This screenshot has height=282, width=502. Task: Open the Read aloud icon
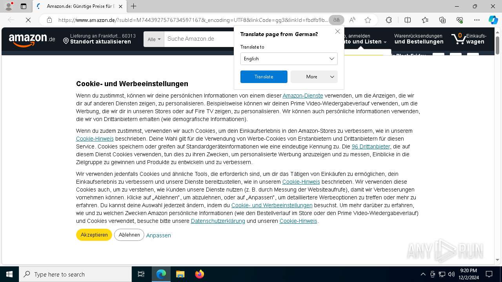[352, 20]
